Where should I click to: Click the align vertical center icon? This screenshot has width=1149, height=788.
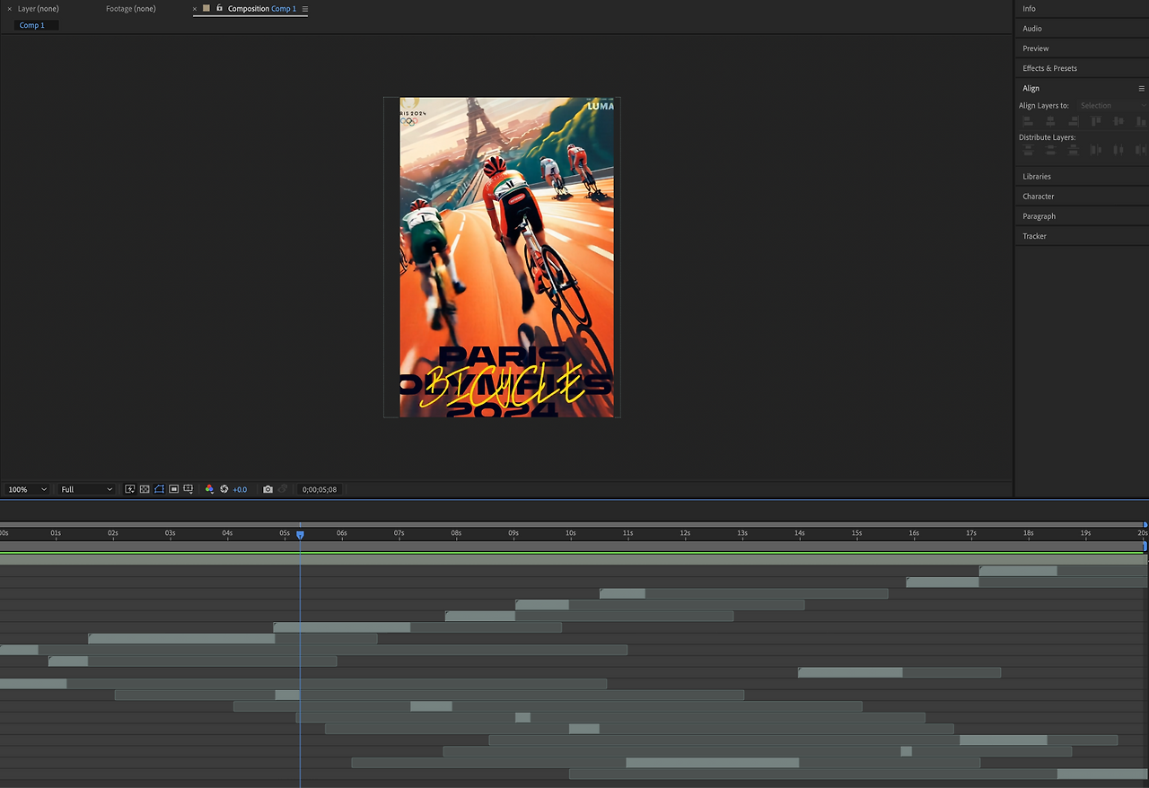(x=1118, y=120)
